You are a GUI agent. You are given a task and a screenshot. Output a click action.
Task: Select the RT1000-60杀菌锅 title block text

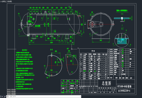pos(124,86)
